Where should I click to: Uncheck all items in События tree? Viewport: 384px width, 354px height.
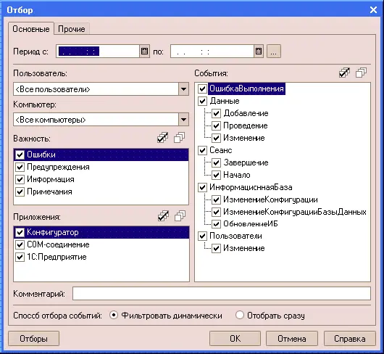pos(362,73)
